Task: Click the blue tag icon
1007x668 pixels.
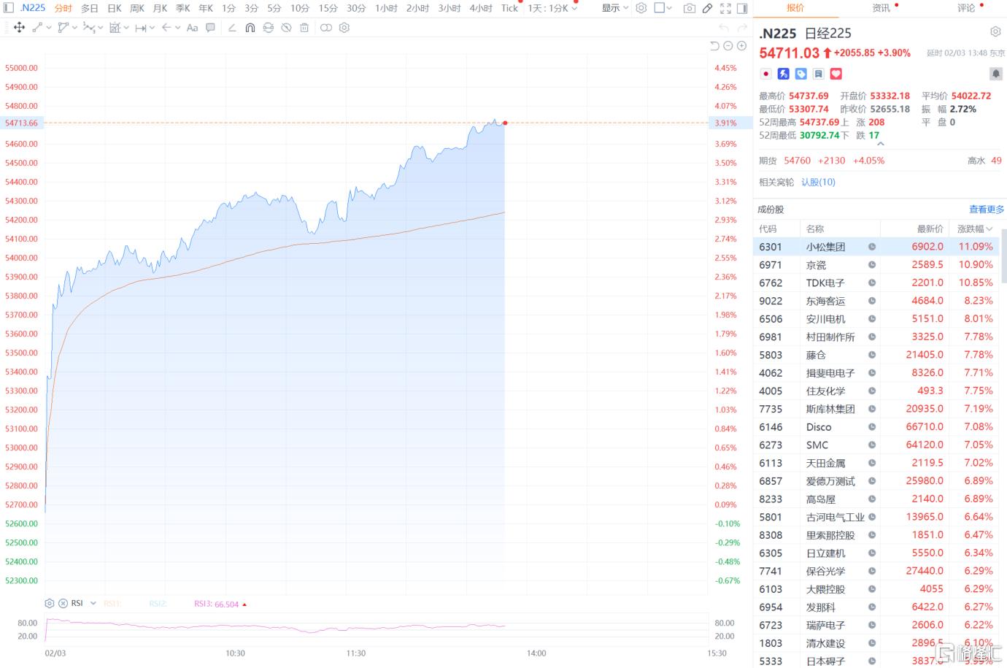Action: [x=800, y=74]
